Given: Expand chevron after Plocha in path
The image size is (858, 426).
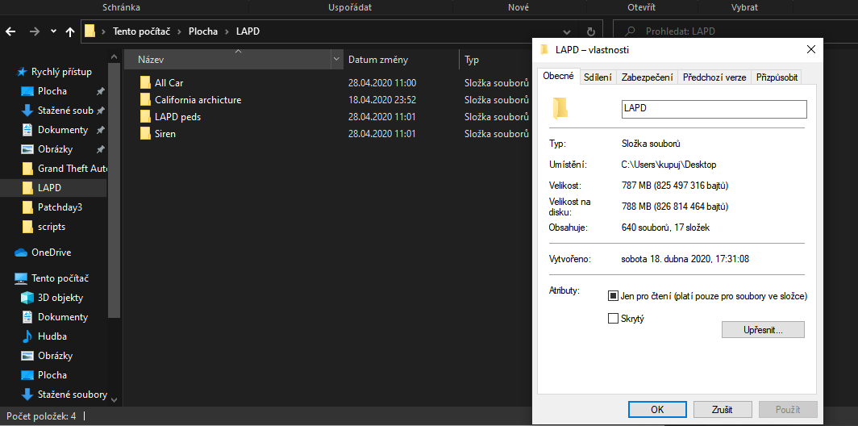Looking at the screenshot, I should [x=227, y=31].
